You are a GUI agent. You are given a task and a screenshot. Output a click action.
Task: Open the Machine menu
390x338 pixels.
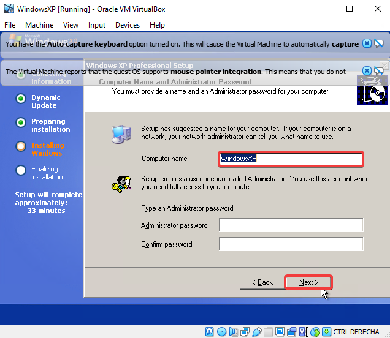click(39, 25)
